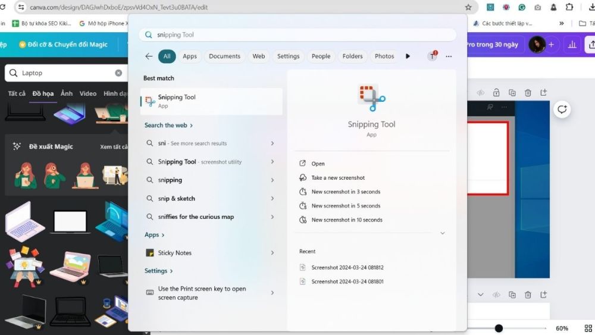
Task: Clear the Laptop search in Canva
Action: [118, 73]
